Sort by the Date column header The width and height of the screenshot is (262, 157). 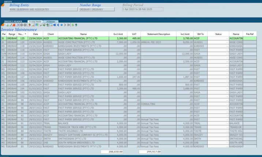click(x=35, y=34)
